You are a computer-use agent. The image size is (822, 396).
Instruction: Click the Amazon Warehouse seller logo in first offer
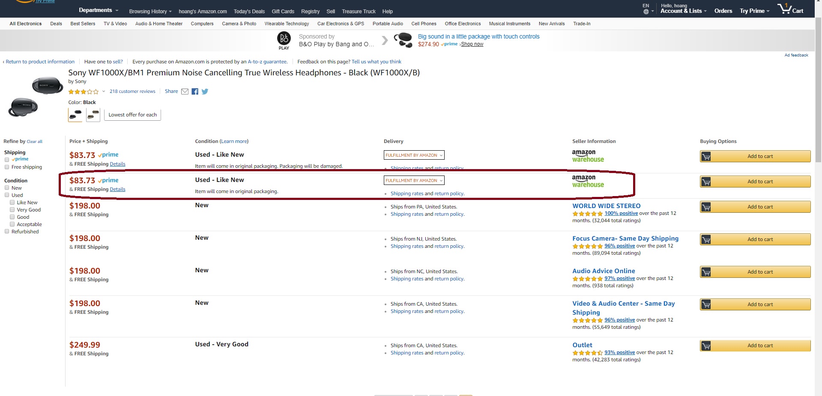tap(588, 156)
